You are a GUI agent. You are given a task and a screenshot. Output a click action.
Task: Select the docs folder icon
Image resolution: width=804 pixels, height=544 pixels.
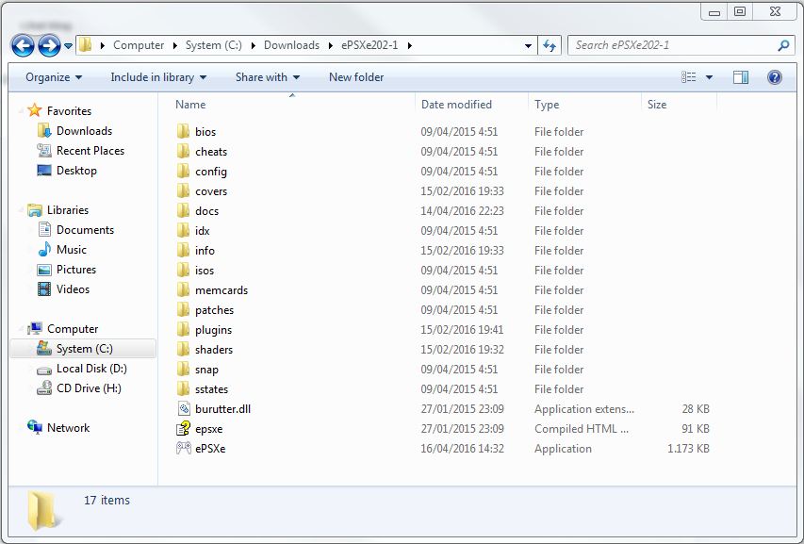(x=183, y=211)
